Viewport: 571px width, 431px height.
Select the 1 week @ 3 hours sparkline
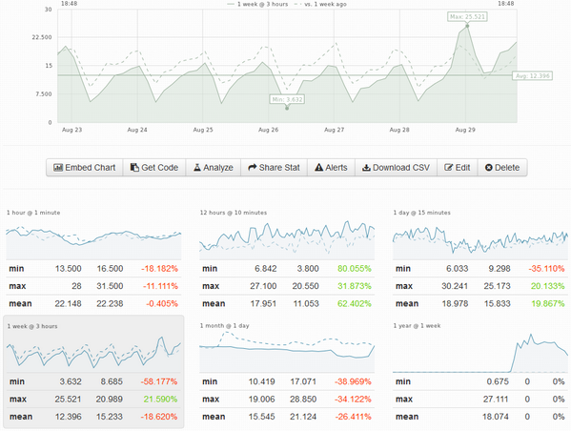pos(93,354)
